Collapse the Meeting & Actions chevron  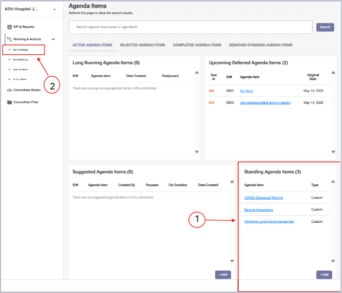pos(53,40)
